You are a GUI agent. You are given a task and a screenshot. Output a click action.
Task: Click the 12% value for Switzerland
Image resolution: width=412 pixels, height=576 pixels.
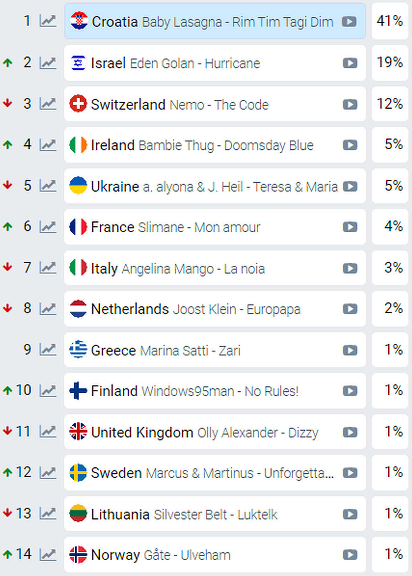[x=390, y=104]
